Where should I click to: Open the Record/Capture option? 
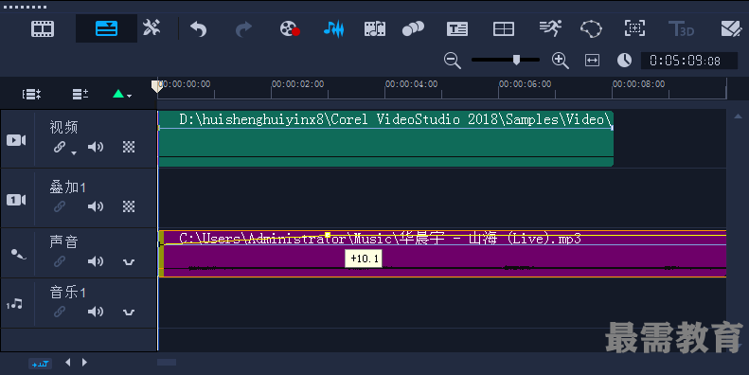tap(290, 28)
